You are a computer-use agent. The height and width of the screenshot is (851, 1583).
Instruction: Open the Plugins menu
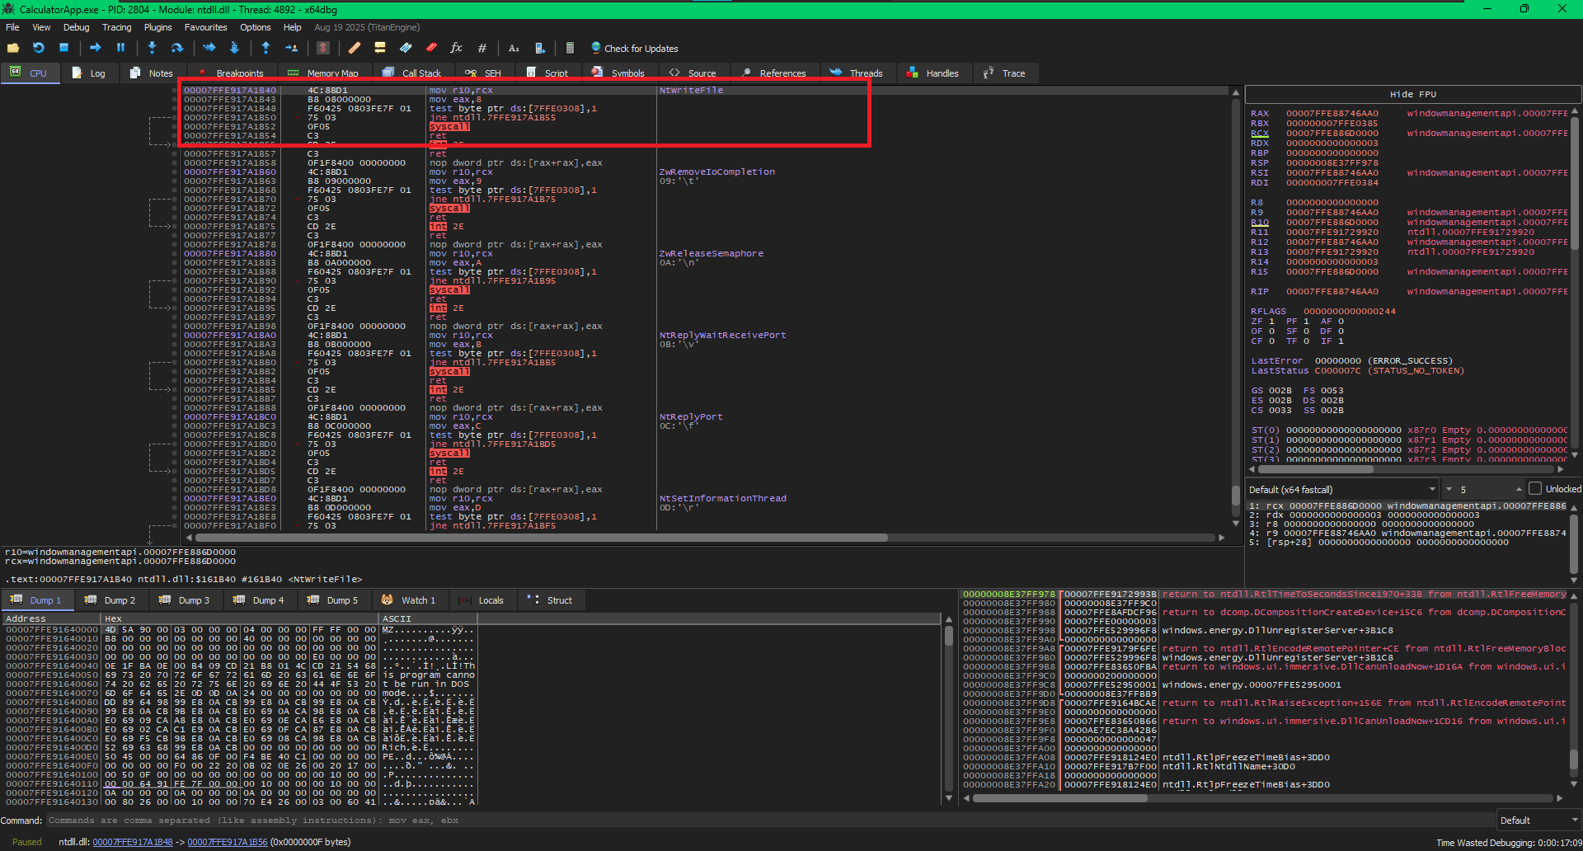[x=157, y=27]
